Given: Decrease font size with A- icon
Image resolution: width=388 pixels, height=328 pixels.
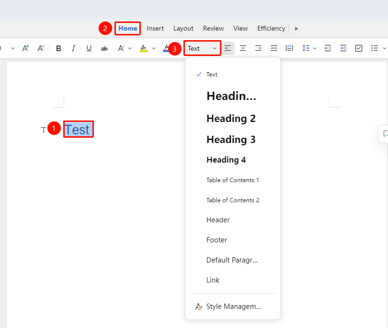Looking at the screenshot, I should click(x=41, y=48).
